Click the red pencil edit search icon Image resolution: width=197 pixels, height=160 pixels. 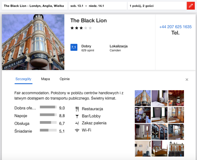click(x=191, y=6)
